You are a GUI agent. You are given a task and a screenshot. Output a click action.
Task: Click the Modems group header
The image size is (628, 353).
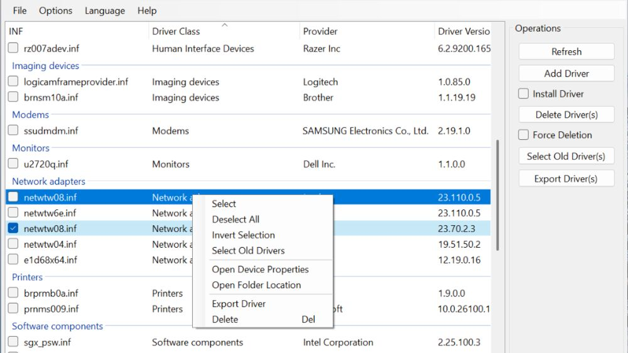click(x=30, y=115)
